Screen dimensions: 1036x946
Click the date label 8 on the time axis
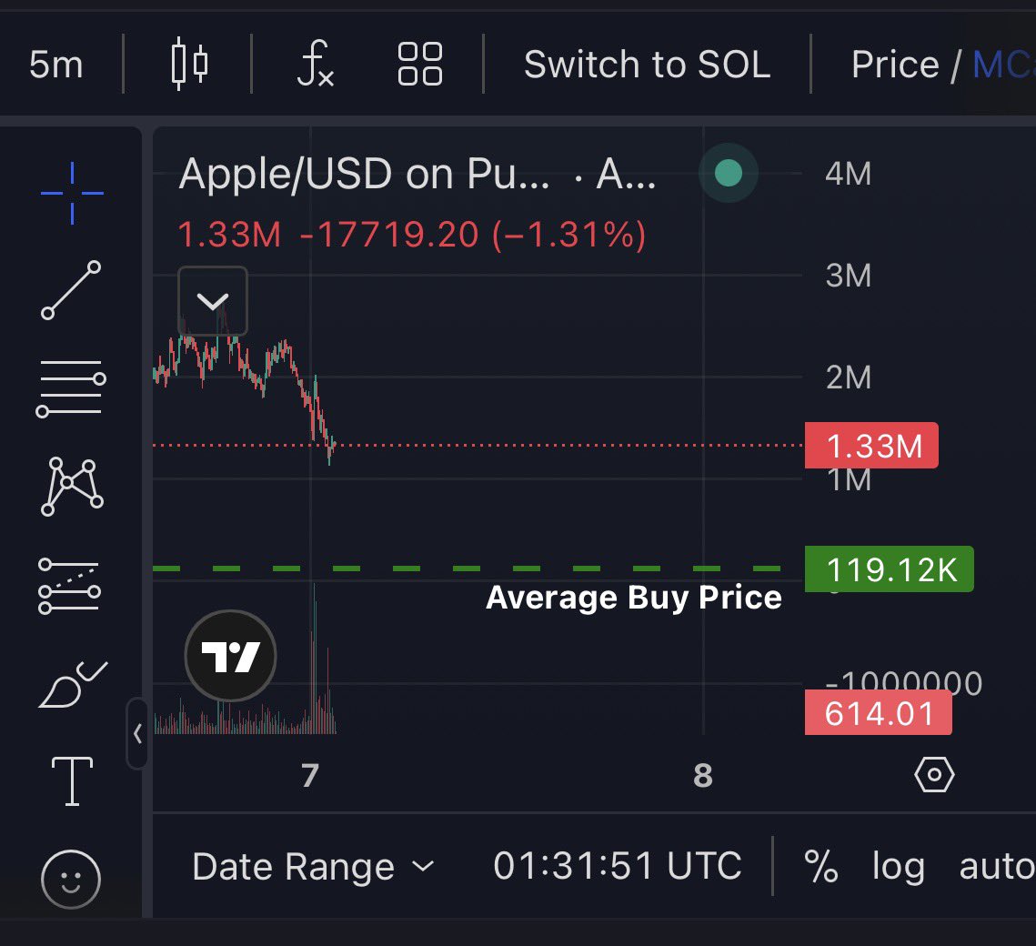[x=703, y=776]
